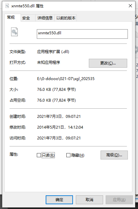Click the 应用(A) button
The width and height of the screenshot is (138, 209).
coord(119,200)
